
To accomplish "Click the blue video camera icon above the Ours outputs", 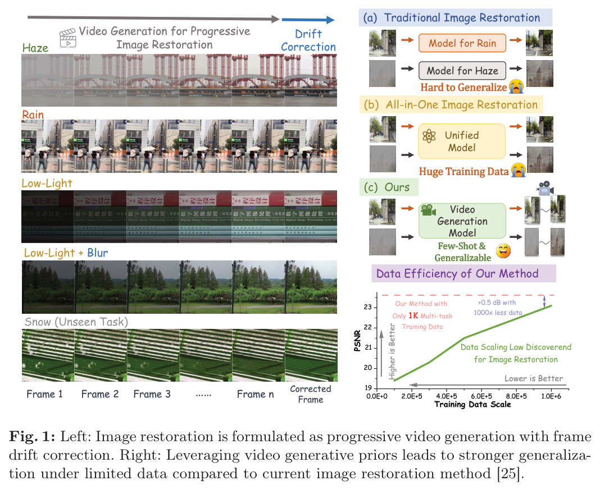I will click(x=545, y=188).
